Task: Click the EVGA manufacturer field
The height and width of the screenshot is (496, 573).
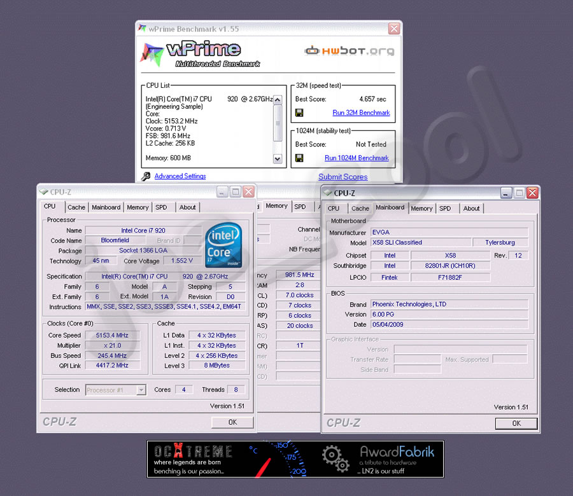Action: point(449,232)
